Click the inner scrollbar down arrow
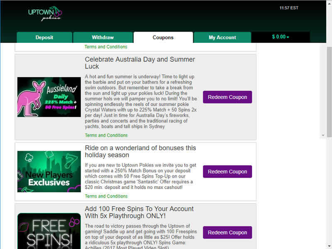332x249 pixels. [x=323, y=135]
